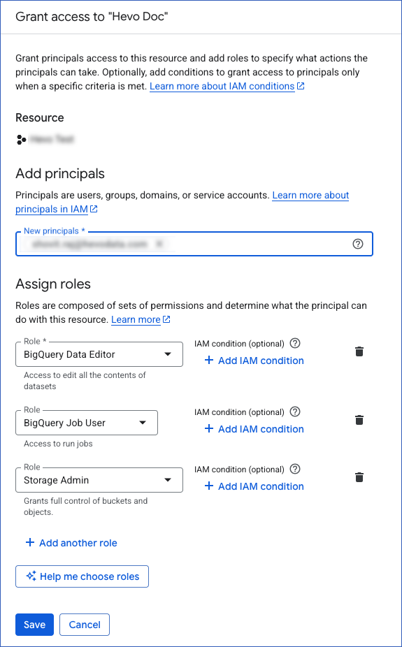402x647 pixels.
Task: Save the granted access
Action: point(35,625)
